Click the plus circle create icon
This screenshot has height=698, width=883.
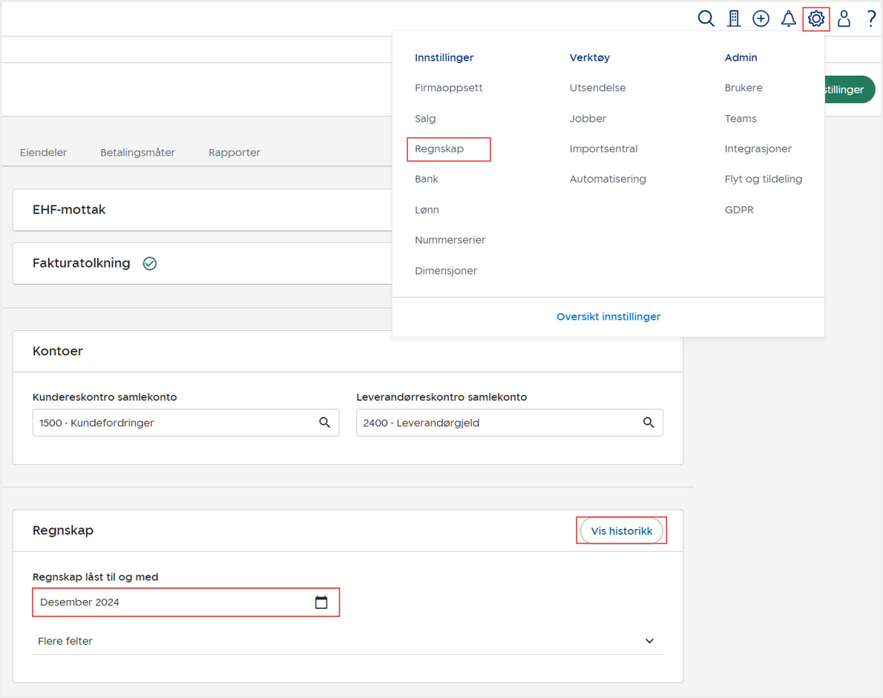pyautogui.click(x=761, y=19)
